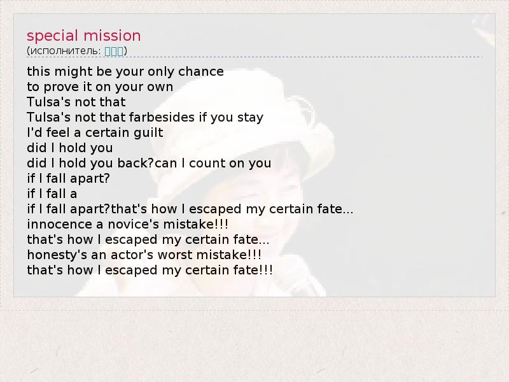Click the lyric containing 'can I count on you'
Screen dimensions: 509x382
149,163
